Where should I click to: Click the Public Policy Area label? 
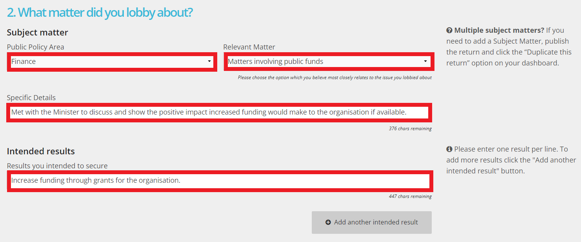point(36,47)
